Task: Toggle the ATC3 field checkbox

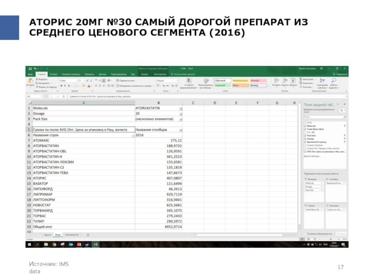Action: coord(305,123)
